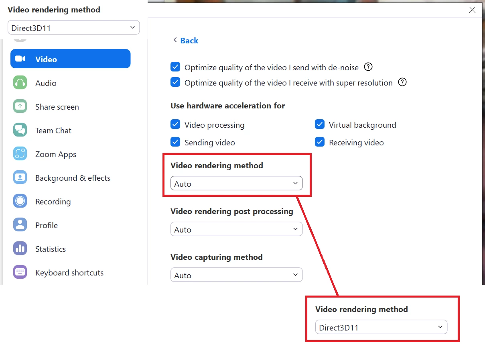Toggle optimize sent video with de-noise checkbox
485x357 pixels.
click(x=175, y=67)
